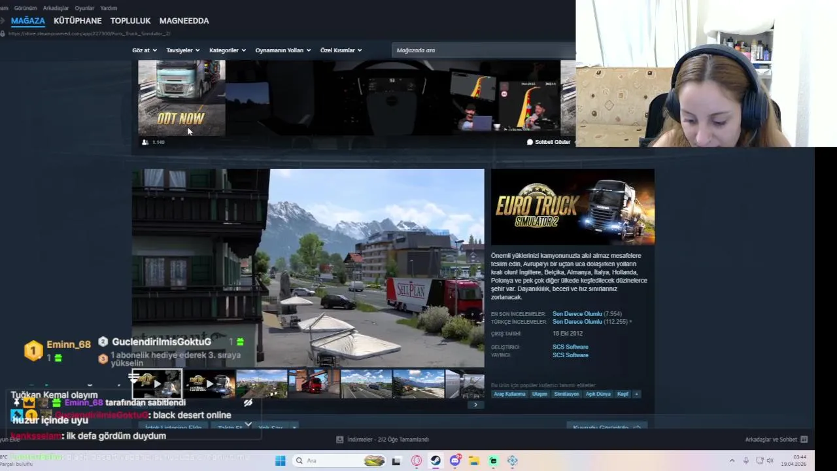Open Friends and Chat icon at bottom right

804,440
